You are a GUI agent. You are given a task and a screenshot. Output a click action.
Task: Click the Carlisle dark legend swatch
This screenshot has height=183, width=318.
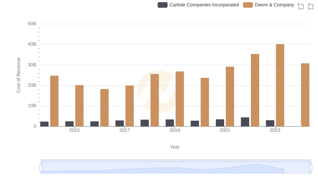(x=163, y=5)
